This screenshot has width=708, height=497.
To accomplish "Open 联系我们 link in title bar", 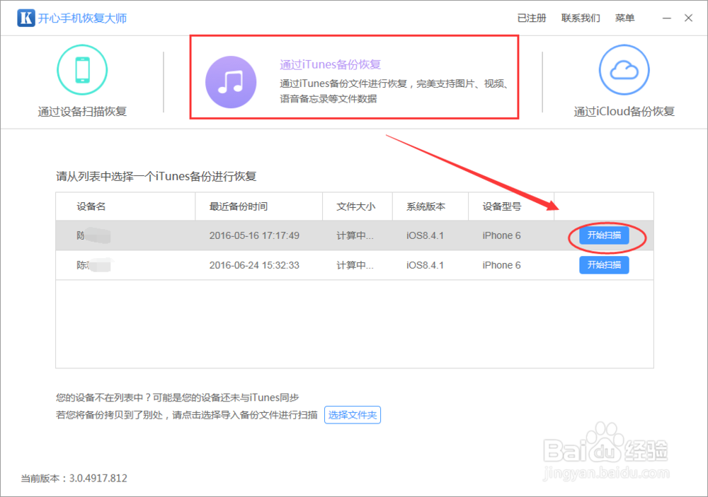I will click(581, 18).
